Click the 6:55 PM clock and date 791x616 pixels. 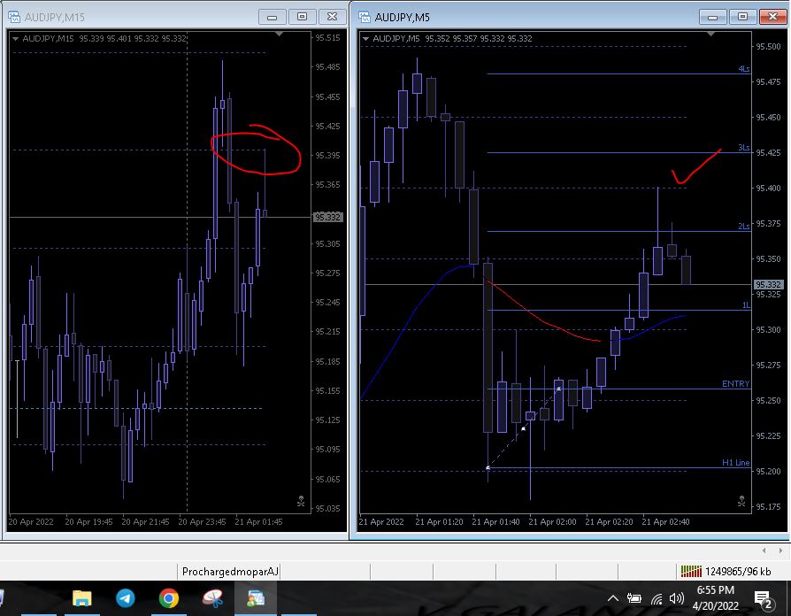[x=715, y=597]
